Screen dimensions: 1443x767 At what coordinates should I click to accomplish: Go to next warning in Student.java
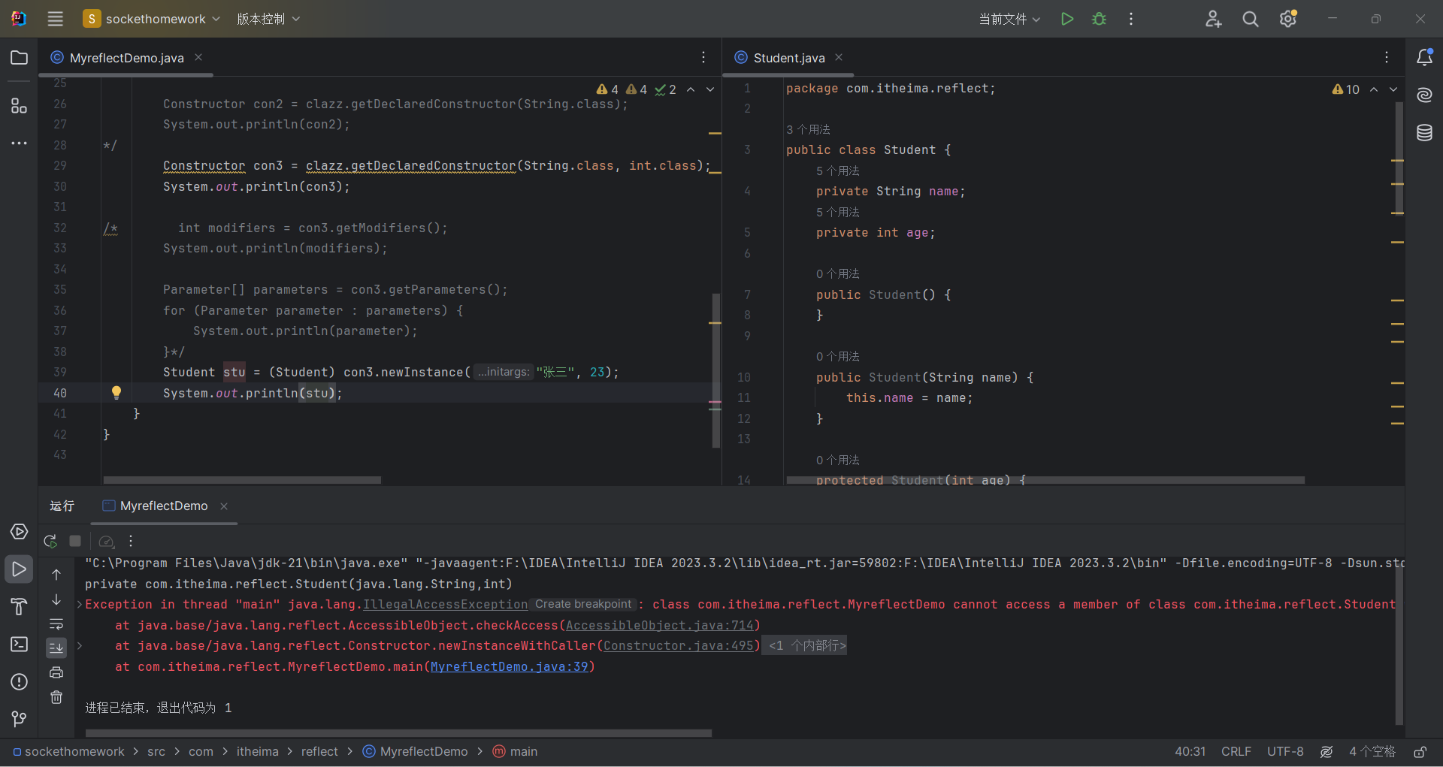(1393, 89)
